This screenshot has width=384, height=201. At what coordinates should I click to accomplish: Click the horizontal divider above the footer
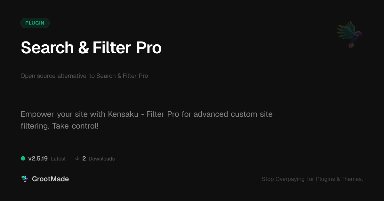pos(192,169)
